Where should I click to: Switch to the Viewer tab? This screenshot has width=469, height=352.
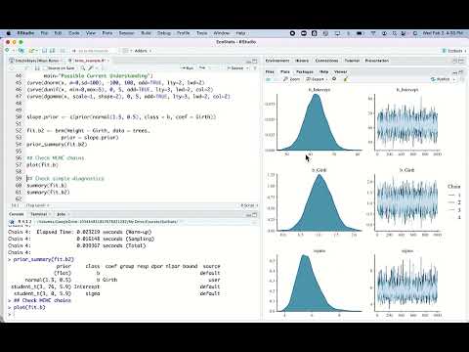(x=341, y=71)
